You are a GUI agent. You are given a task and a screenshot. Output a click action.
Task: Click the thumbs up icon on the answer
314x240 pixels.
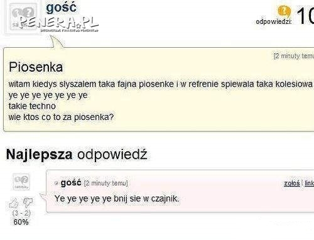coord(14,202)
